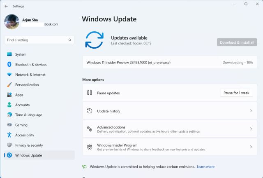
Task: Click Download & install all button
Action: (x=237, y=42)
